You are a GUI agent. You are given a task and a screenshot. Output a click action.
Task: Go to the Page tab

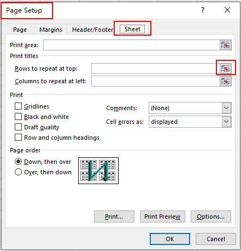[x=20, y=30]
